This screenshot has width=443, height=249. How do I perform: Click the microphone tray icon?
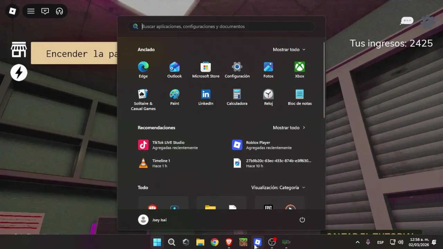[x=368, y=242]
